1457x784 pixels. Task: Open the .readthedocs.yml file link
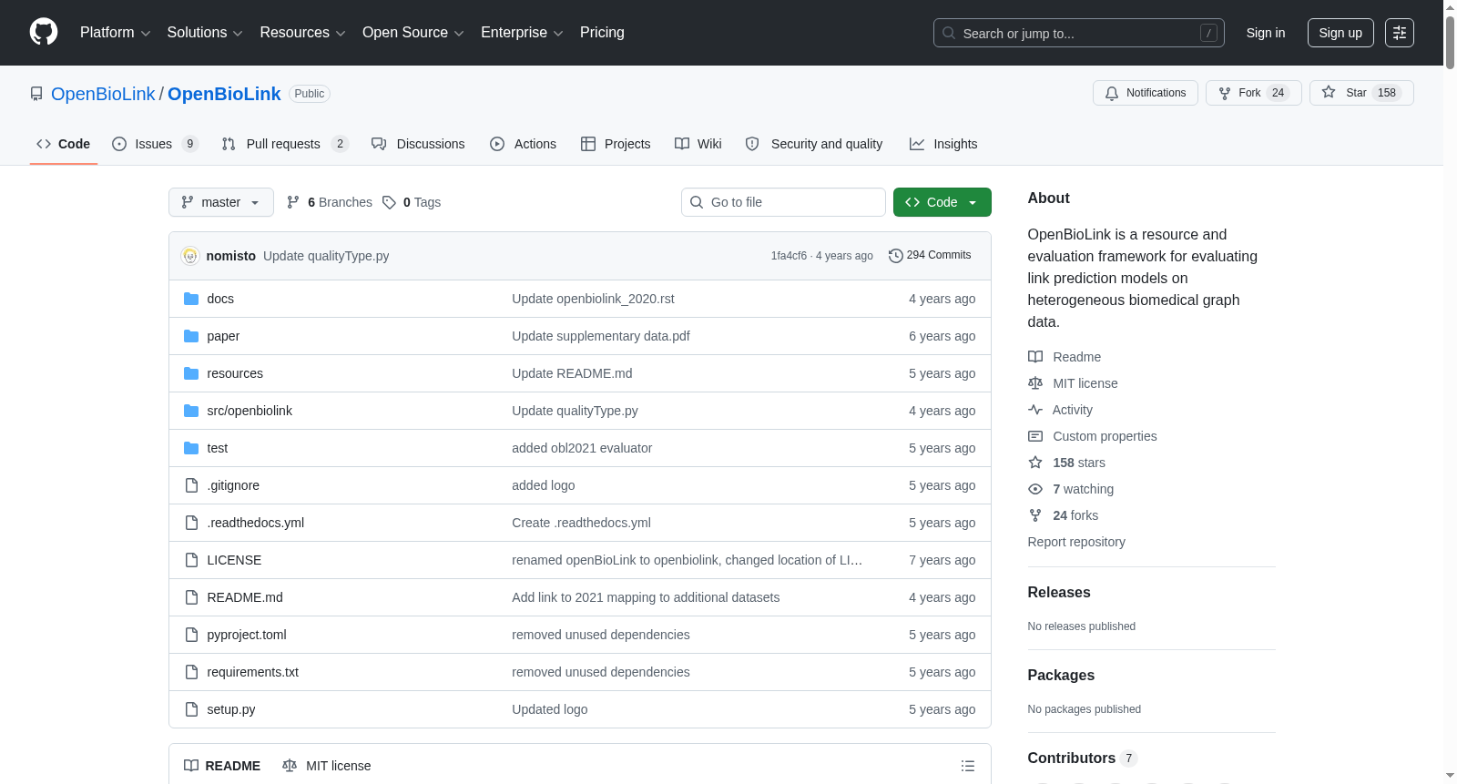tap(256, 523)
